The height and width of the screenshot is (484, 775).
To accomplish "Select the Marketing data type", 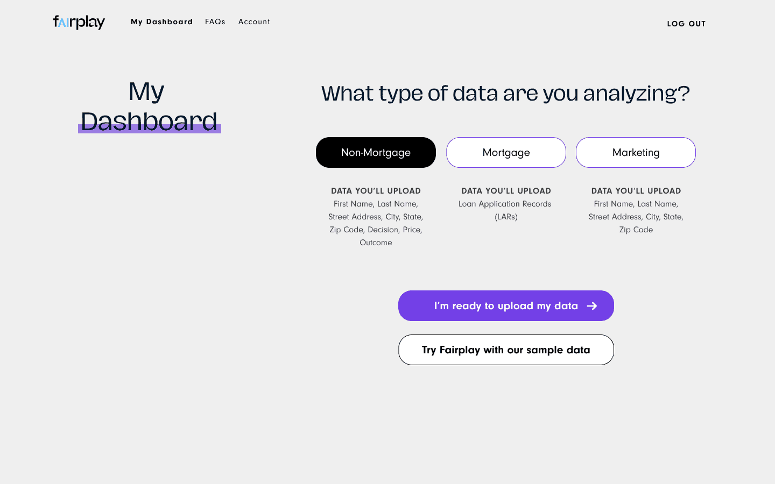I will click(636, 152).
